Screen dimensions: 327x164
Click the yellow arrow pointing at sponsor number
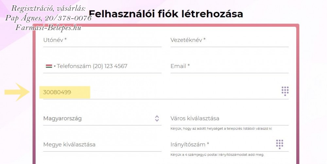(17, 92)
